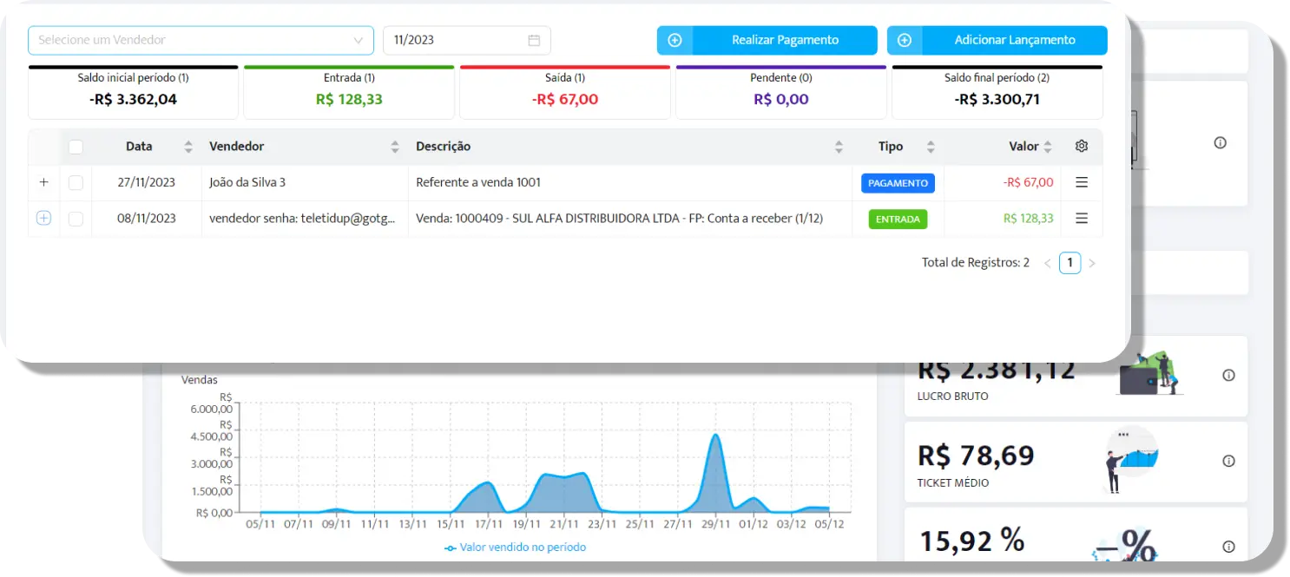Check the box for the 27/11/2023 row
Screen dimensions: 1290x577
(x=76, y=182)
